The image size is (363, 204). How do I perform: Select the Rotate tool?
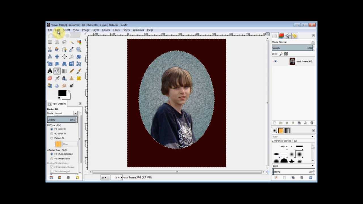[x=79, y=57]
